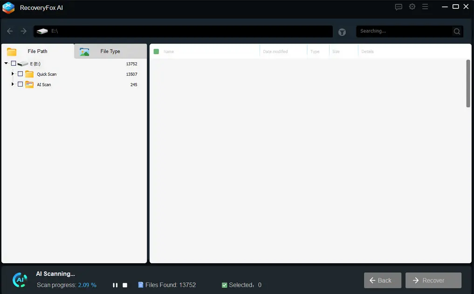This screenshot has width=474, height=294.
Task: Pause the AI scan
Action: pyautogui.click(x=115, y=285)
